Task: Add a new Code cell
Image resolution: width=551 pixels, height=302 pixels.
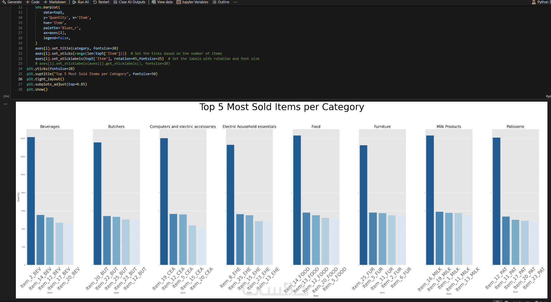Action: coord(33,2)
